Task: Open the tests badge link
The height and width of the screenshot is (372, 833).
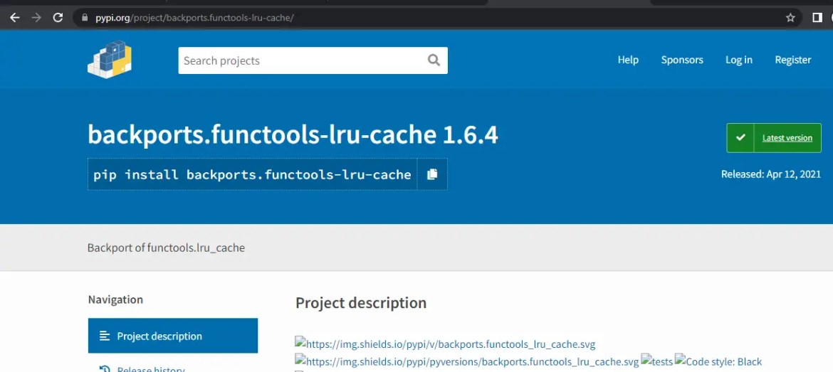Action: point(657,362)
